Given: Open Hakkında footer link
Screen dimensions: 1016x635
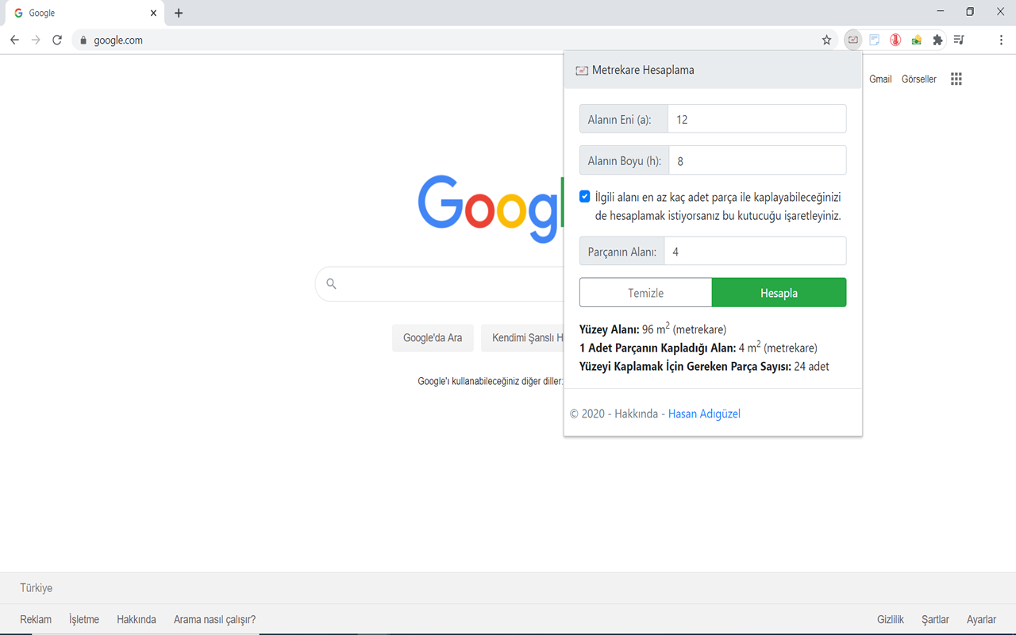Looking at the screenshot, I should 137,619.
